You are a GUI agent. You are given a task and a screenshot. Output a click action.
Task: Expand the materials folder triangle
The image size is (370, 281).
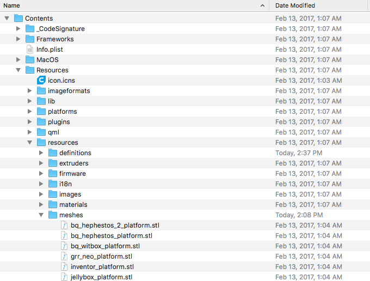41,205
